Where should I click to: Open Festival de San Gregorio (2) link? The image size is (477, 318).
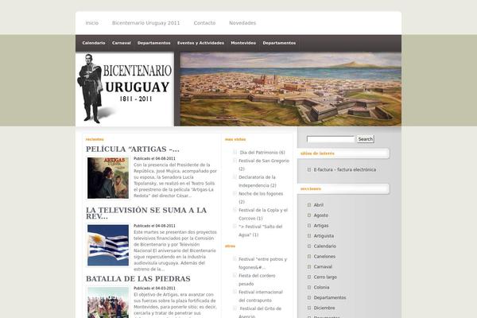(x=264, y=165)
